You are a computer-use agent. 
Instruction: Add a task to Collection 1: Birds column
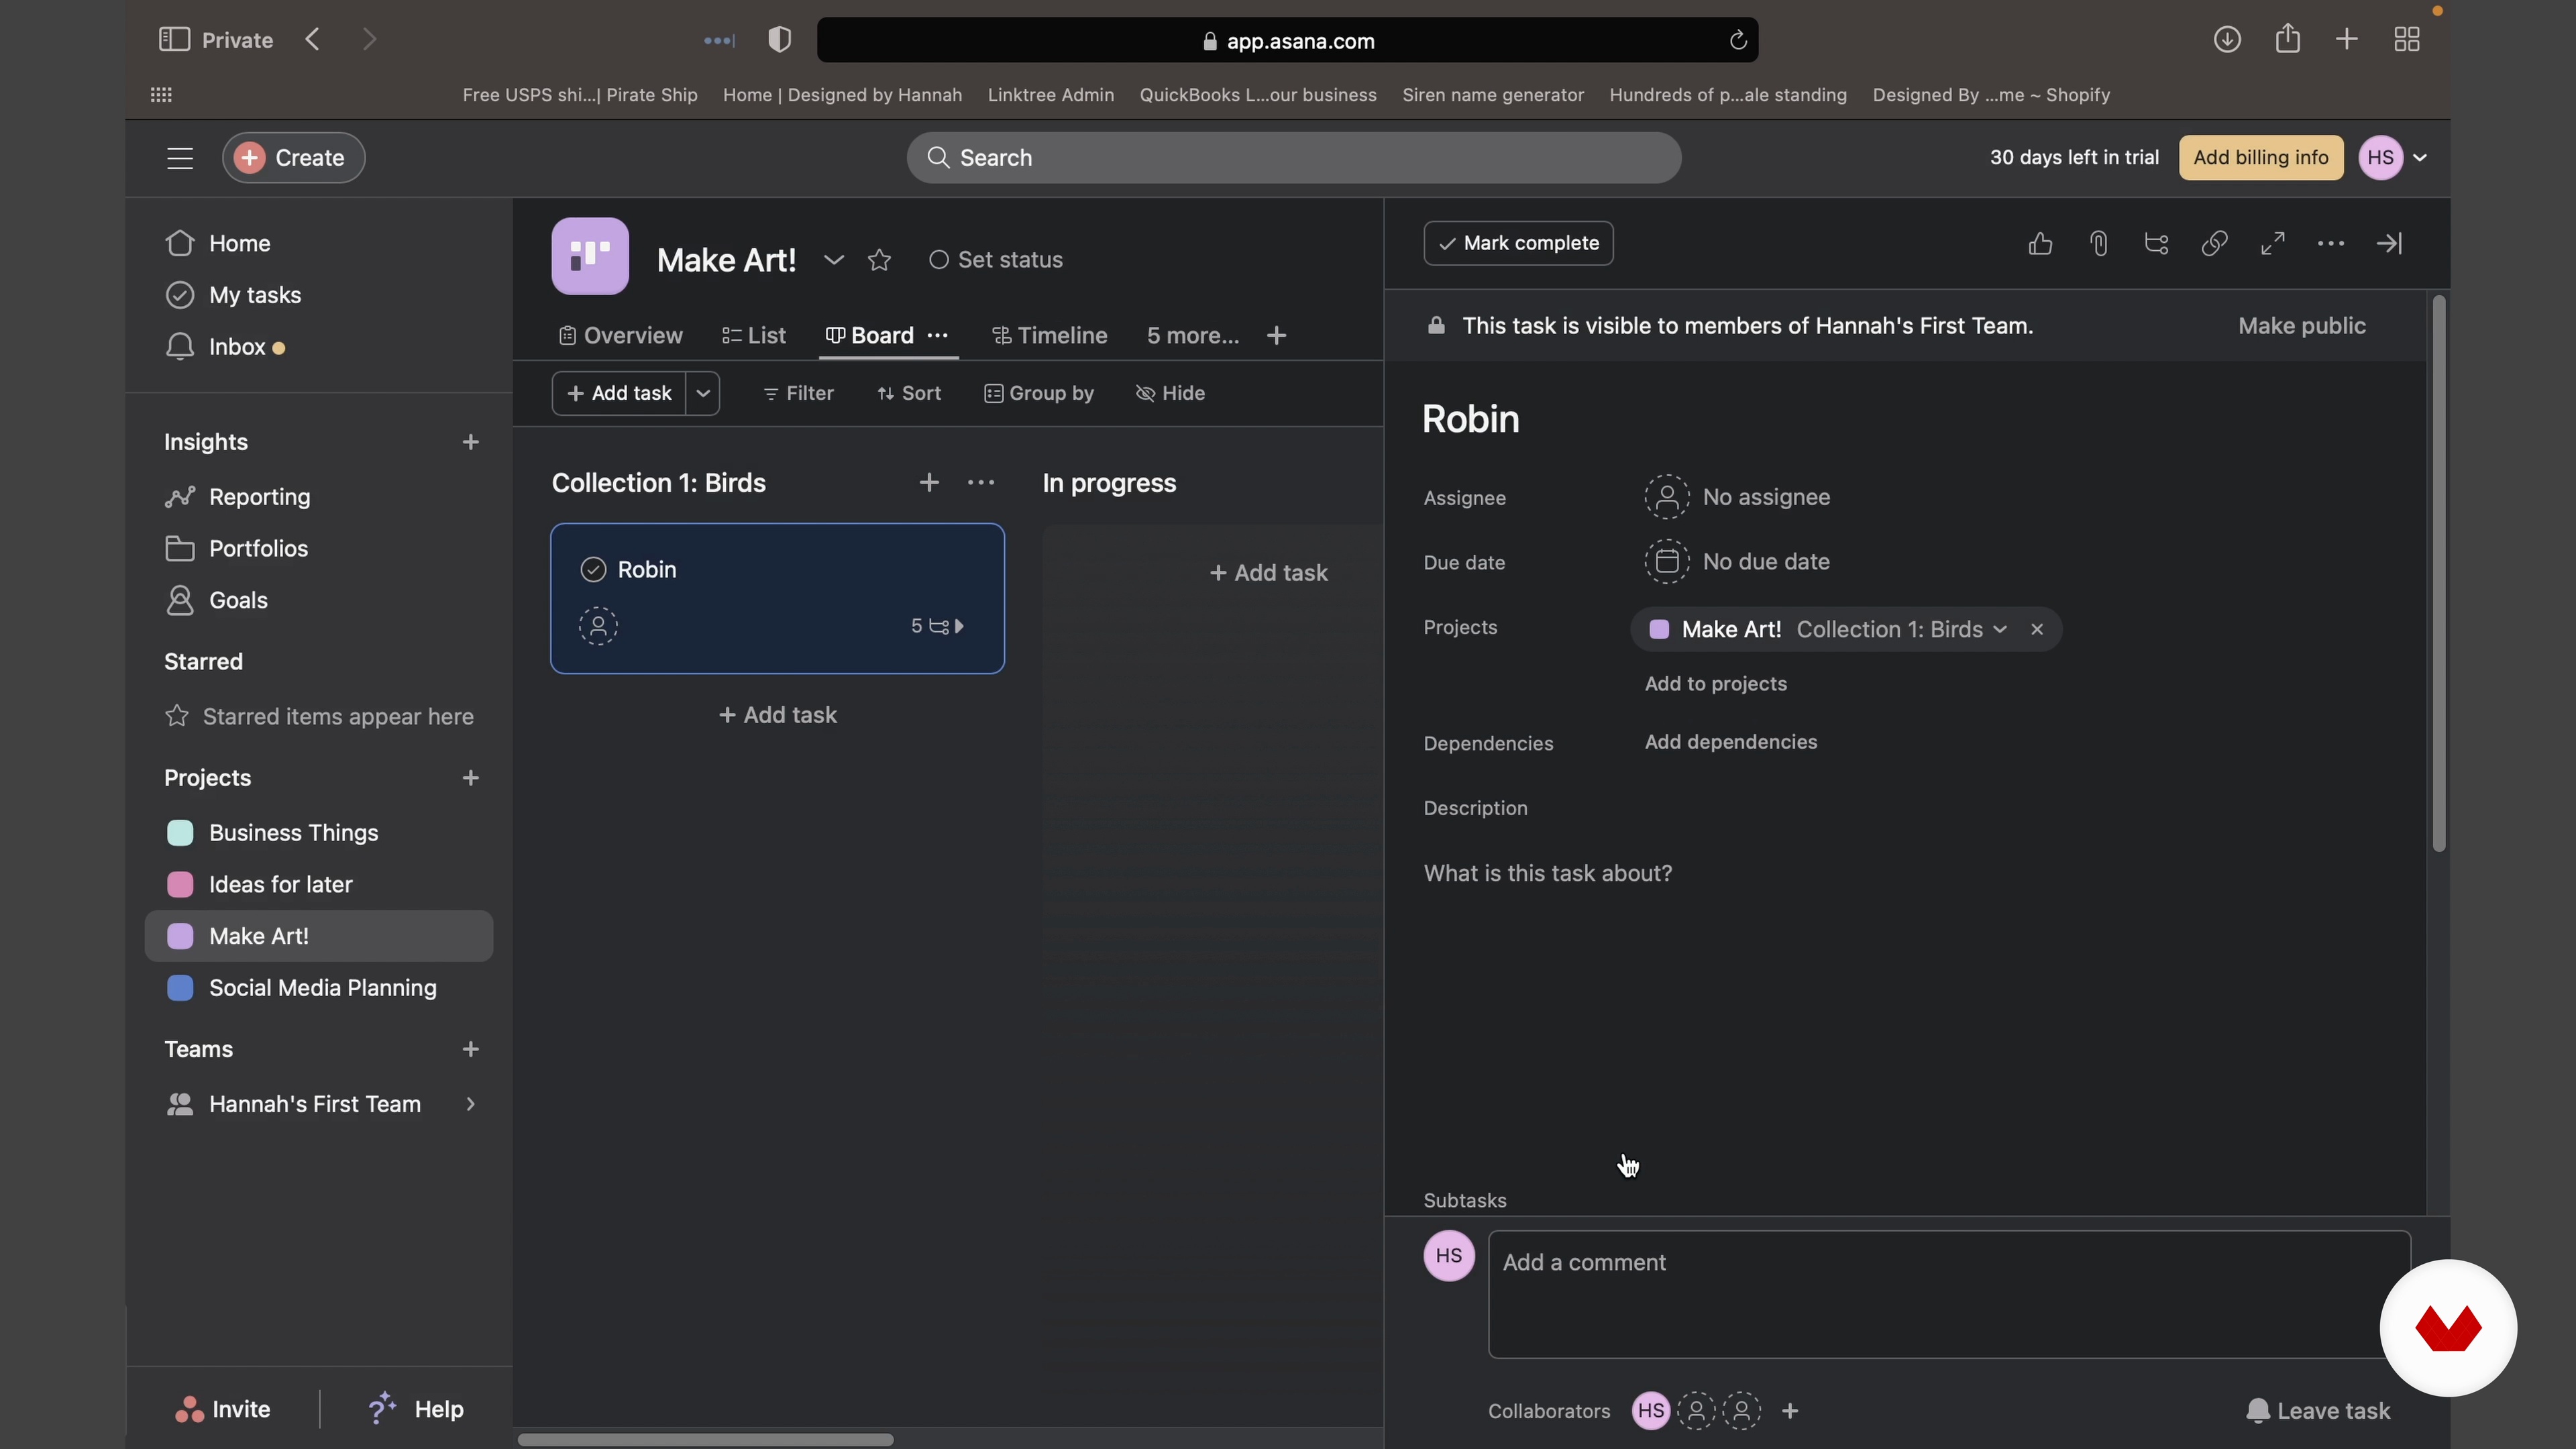tap(929, 483)
